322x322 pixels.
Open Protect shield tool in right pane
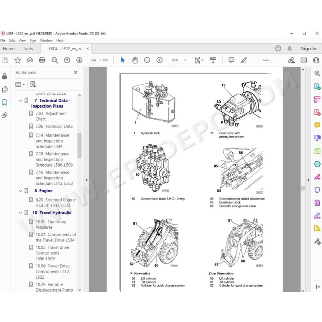(x=317, y=190)
